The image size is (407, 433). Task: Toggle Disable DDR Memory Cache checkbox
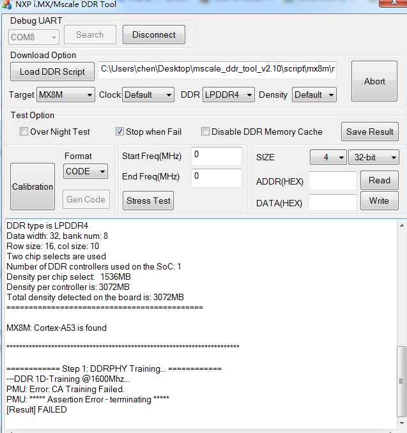point(205,132)
